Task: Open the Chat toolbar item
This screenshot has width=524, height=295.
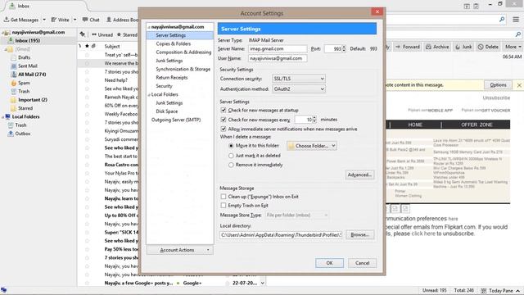Action: 91,20
